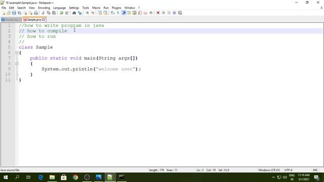Collapse the fold marker at line 8
Viewport: 324px width, 182px height.
17,64
